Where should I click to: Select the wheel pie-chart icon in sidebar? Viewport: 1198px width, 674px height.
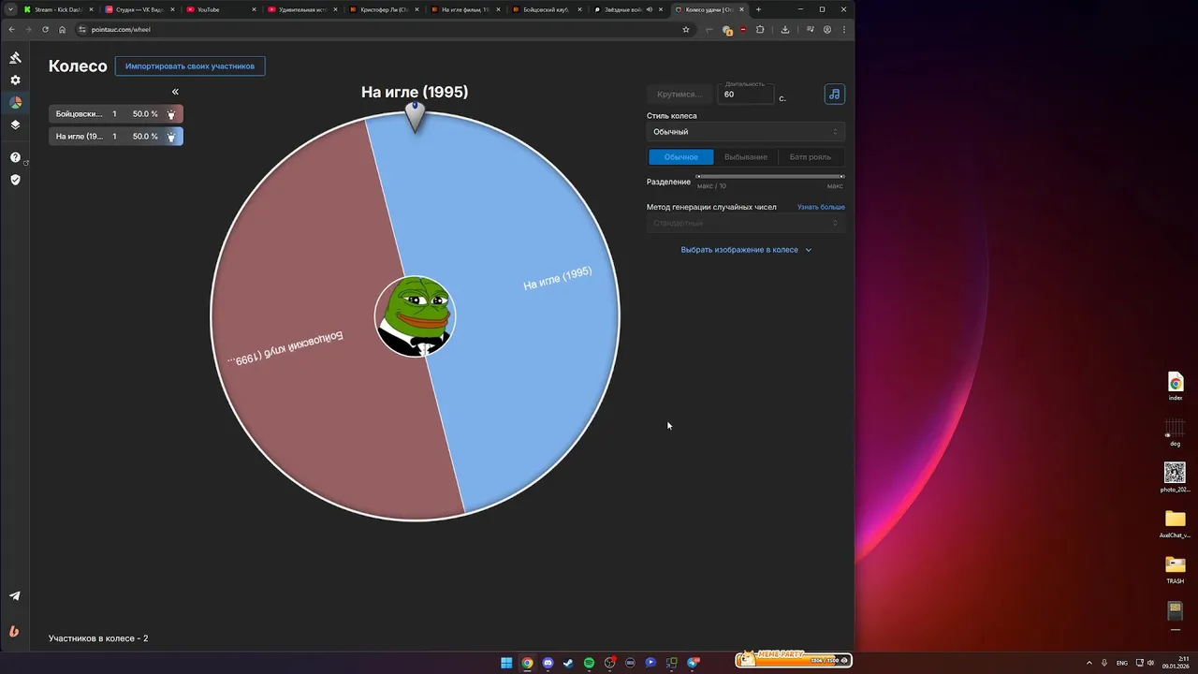pos(15,102)
